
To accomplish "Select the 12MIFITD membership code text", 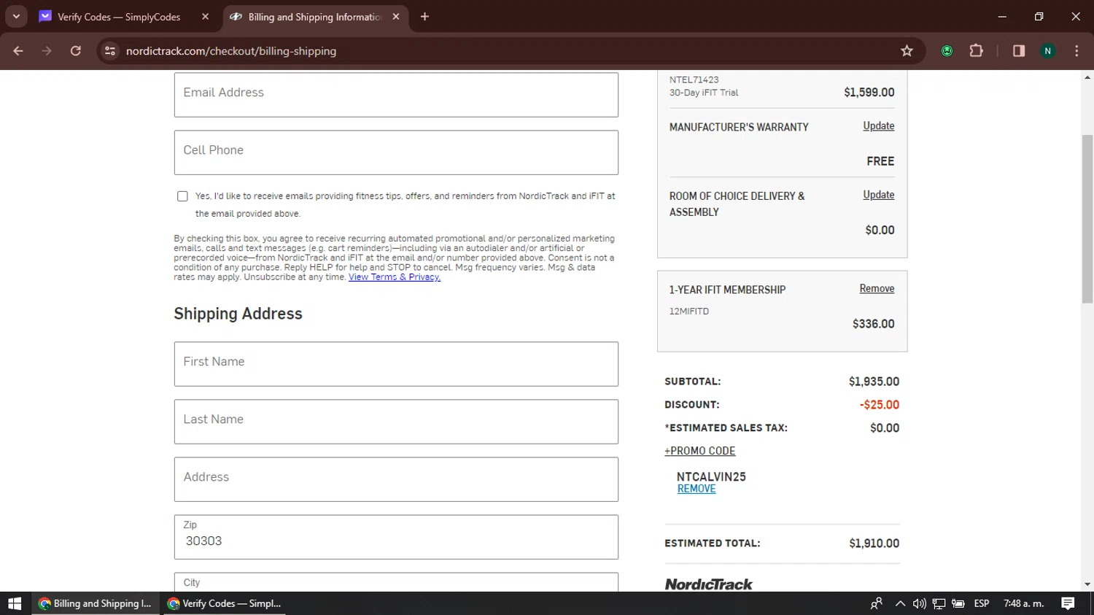I will [x=689, y=312].
